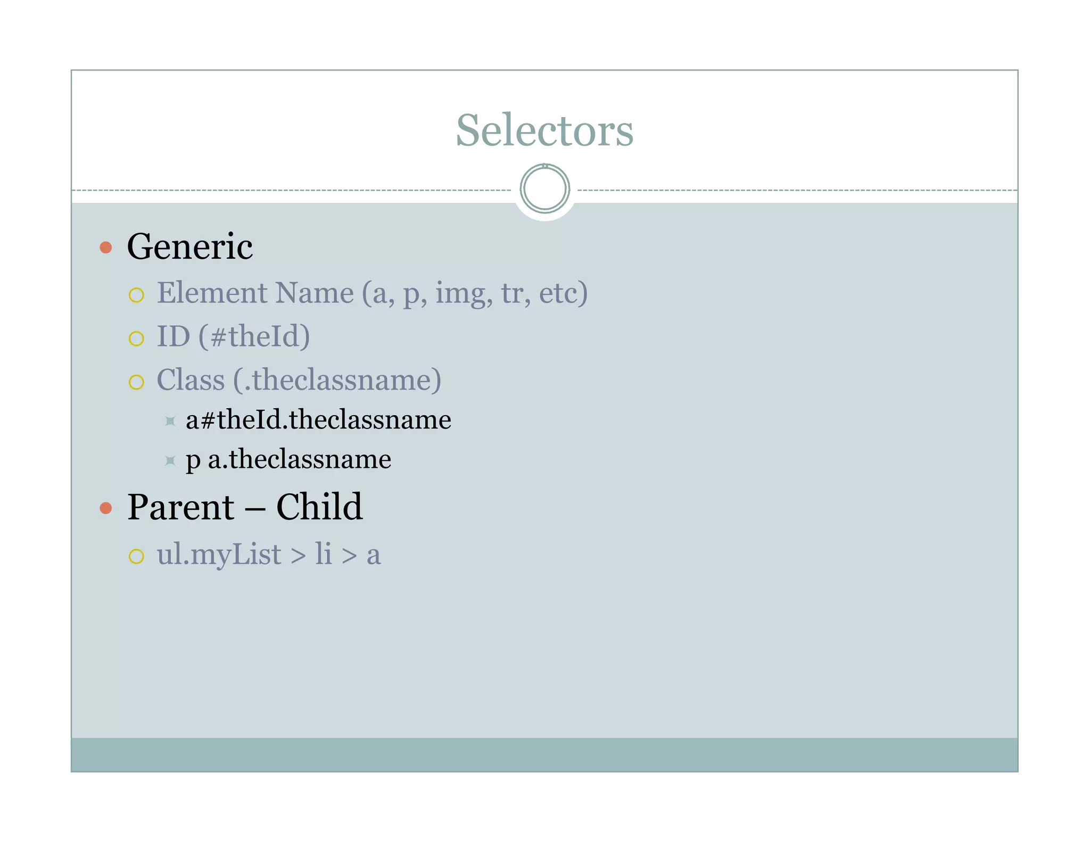Click the Class (.theclassname) line
The width and height of the screenshot is (1090, 842).
tap(299, 380)
